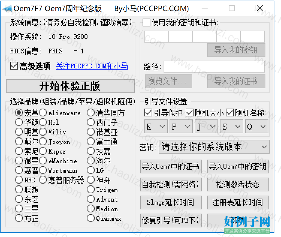Viewport: 281px width, 237px height.
Task: Select the Alienware radio button
Action: pyautogui.click(x=43, y=113)
